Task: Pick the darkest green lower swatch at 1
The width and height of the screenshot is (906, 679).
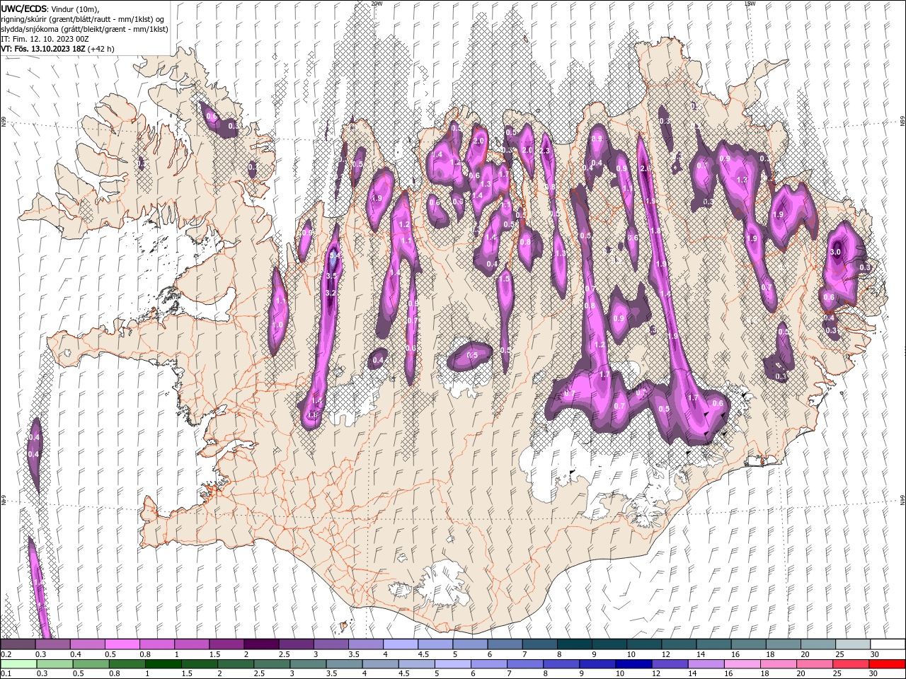Action: pos(163,664)
